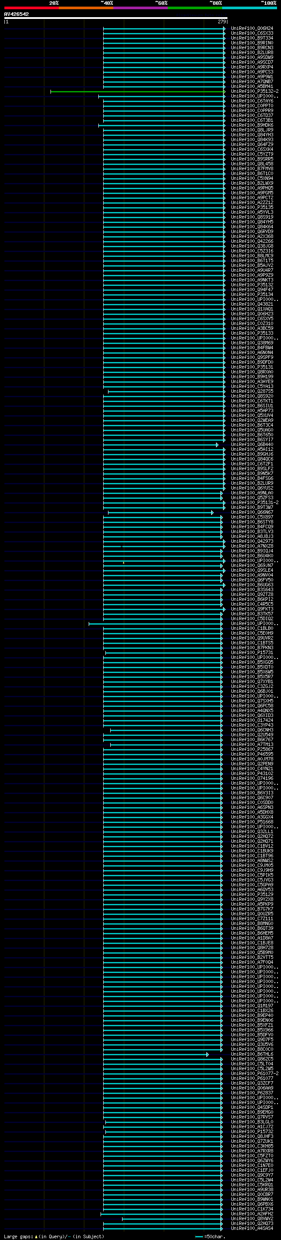Select hit label UniRef100_P15732
The width and height of the screenshot is (281, 1240).
coord(252,1132)
